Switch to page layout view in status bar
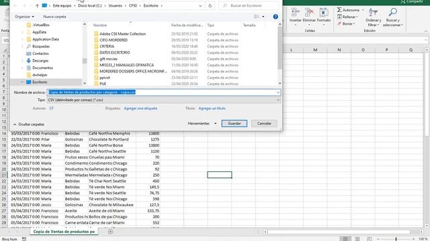This screenshot has width=430, height=241. coord(357,239)
